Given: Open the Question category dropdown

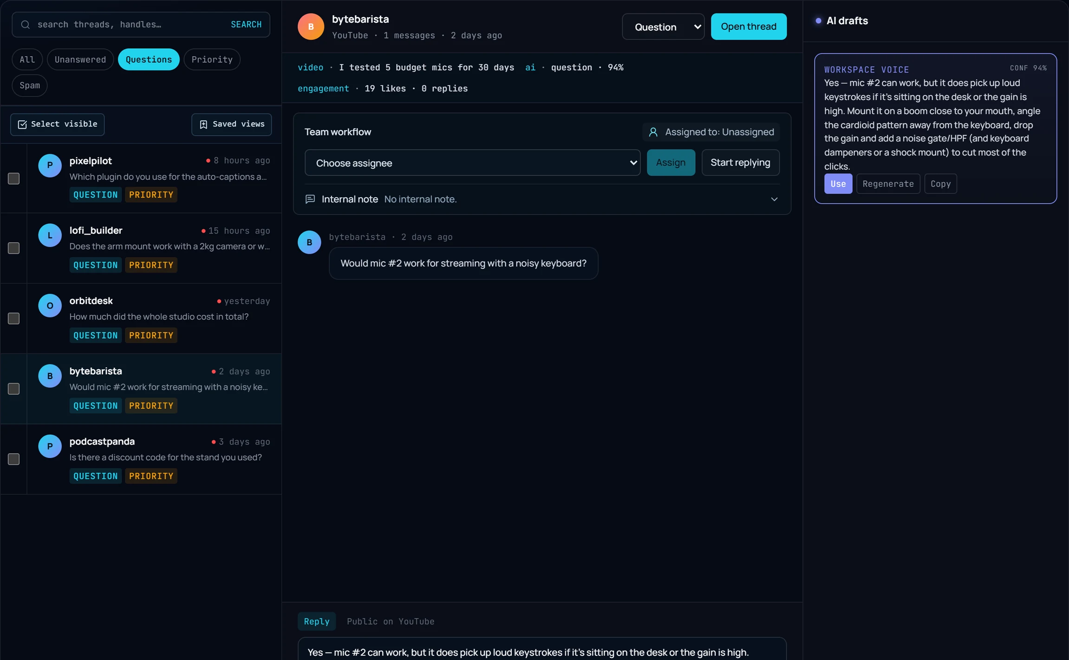Looking at the screenshot, I should (x=663, y=27).
